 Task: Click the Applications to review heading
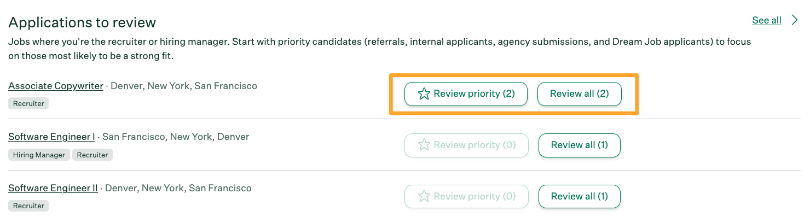[x=82, y=22]
